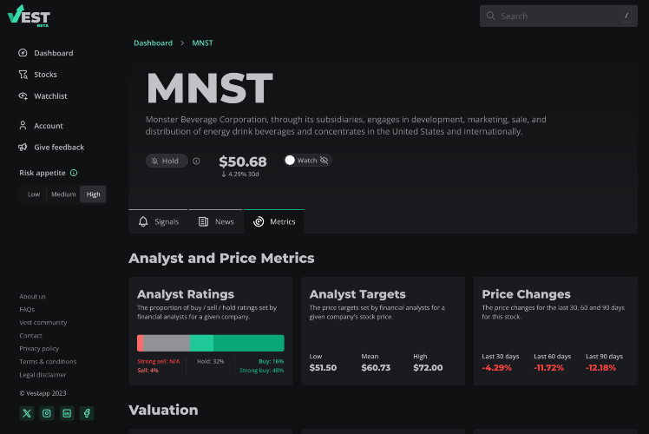Open the X (Twitter) social link

pos(27,413)
